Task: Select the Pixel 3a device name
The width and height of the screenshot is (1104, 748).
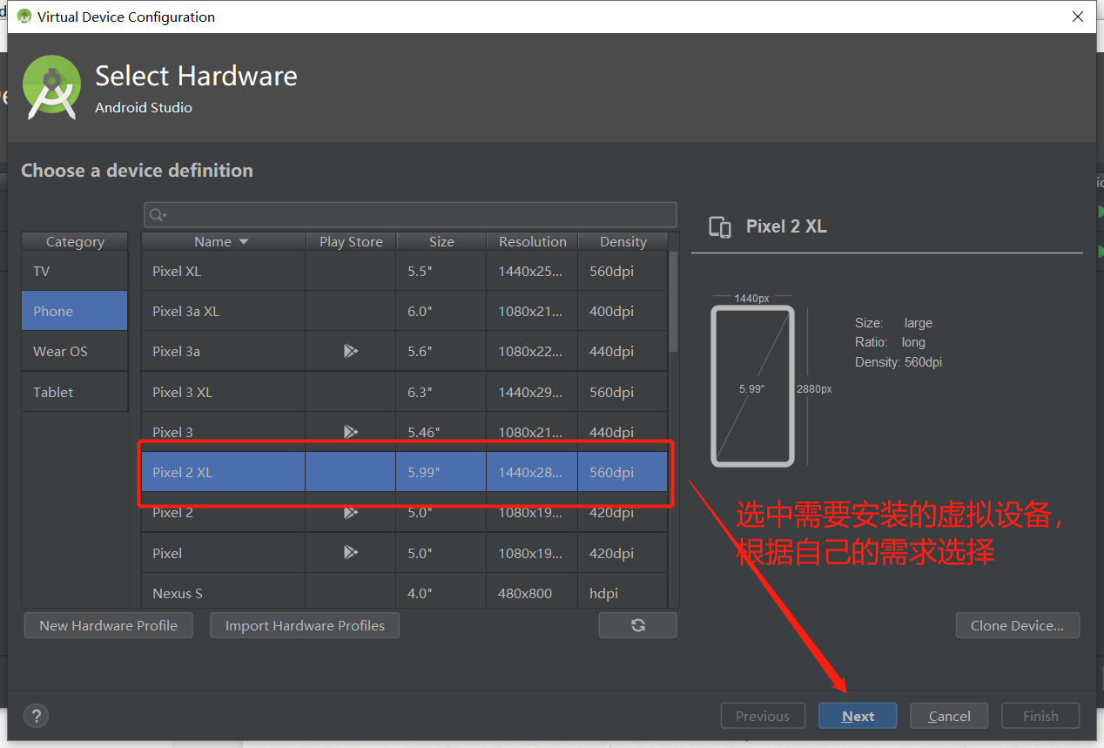Action: 176,352
